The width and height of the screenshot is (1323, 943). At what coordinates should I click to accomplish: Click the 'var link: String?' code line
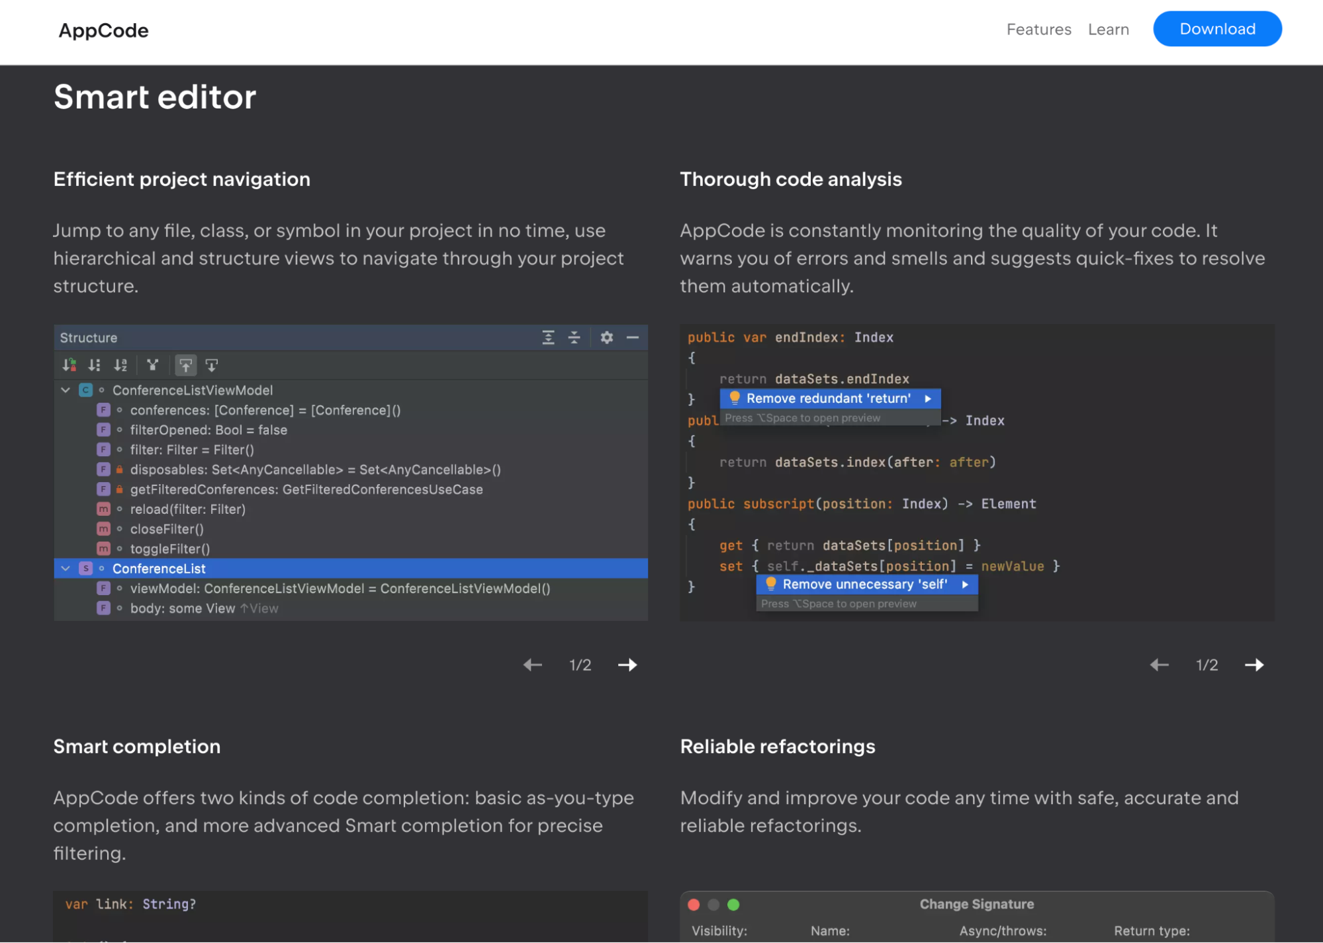click(x=130, y=905)
